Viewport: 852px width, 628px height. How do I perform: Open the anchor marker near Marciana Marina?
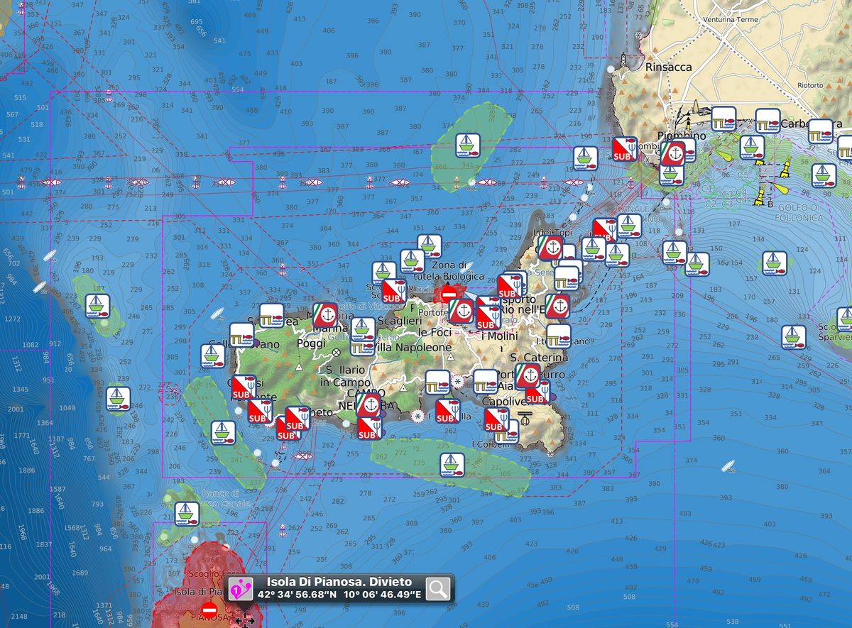326,314
